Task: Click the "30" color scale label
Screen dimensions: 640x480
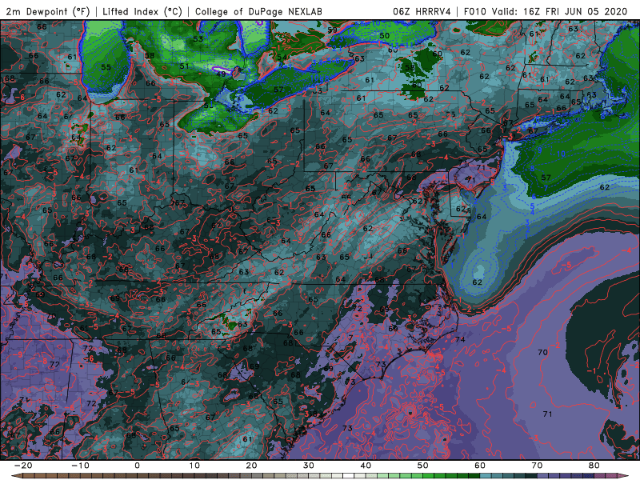Action: [x=309, y=466]
